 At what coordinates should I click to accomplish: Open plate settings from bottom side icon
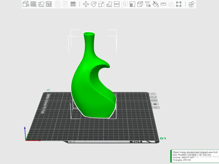156,108
